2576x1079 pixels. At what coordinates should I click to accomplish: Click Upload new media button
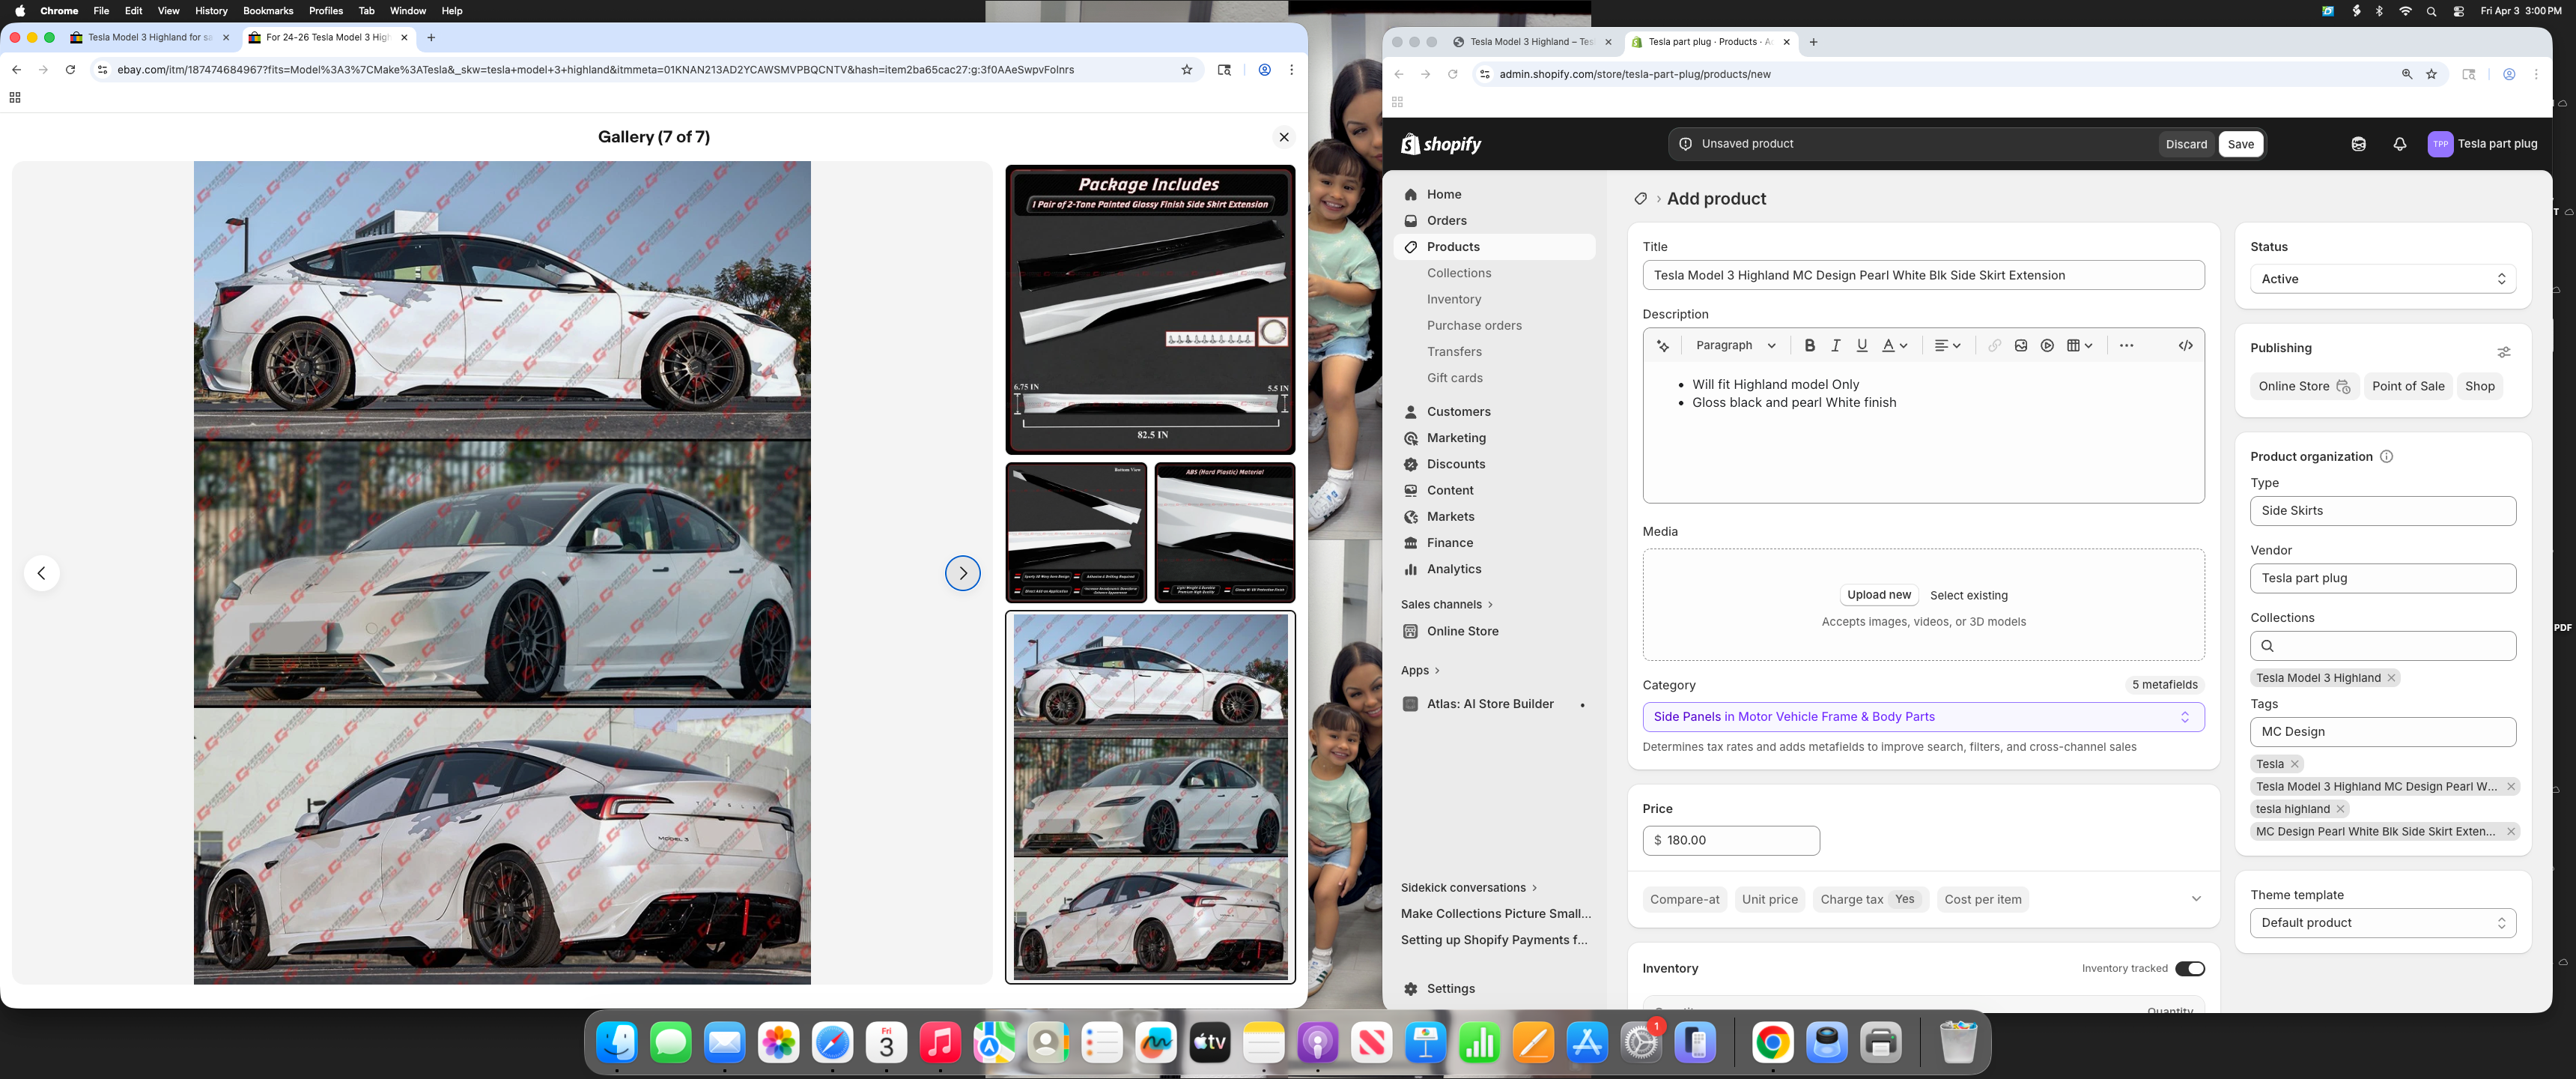(1879, 596)
